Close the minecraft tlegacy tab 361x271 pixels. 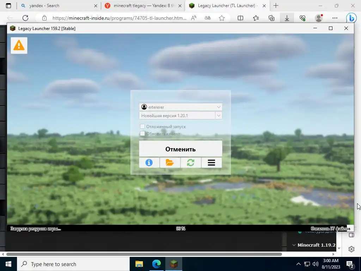click(x=180, y=6)
